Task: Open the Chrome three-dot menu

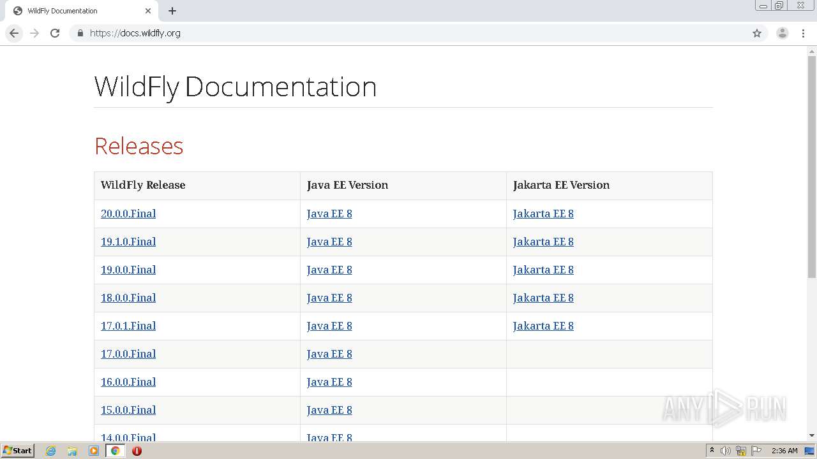Action: (x=803, y=33)
